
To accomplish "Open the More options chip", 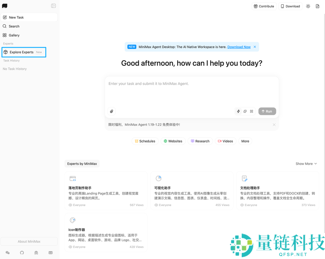I will pos(245,141).
